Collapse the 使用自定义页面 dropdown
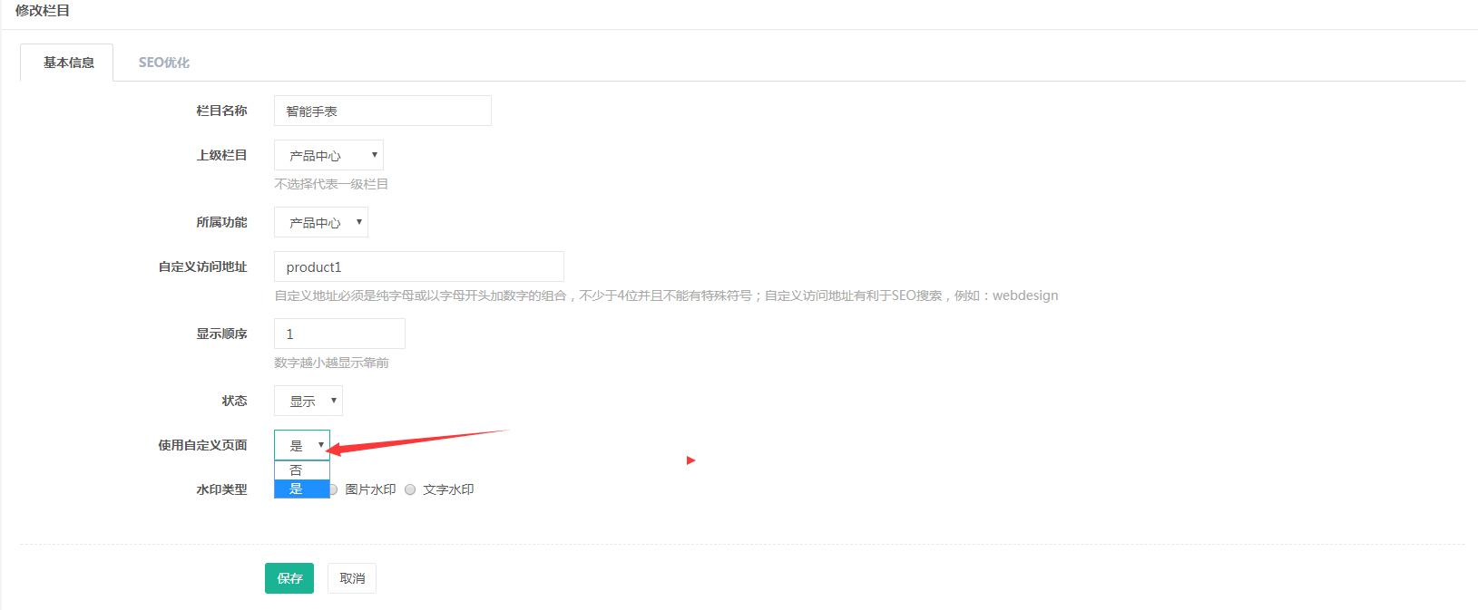The height and width of the screenshot is (610, 1478). (x=302, y=445)
